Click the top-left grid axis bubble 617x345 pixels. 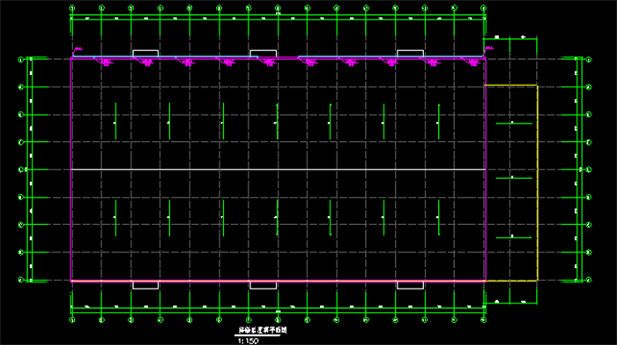click(72, 8)
